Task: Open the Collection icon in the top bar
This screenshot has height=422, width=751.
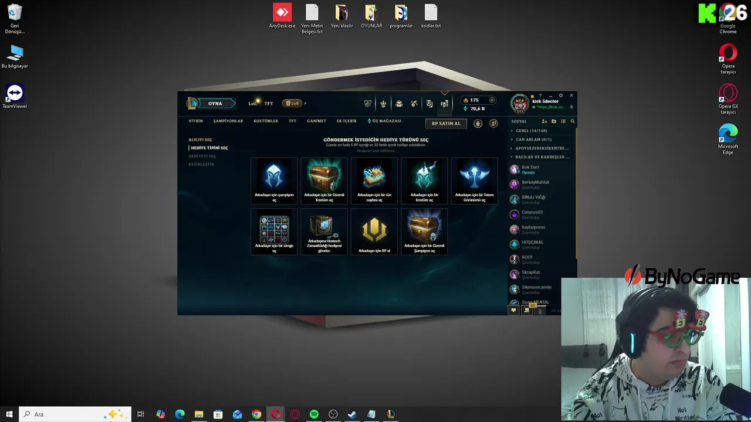Action: 399,104
